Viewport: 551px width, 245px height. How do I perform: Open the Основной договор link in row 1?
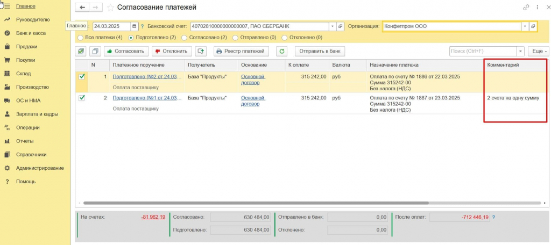click(253, 80)
